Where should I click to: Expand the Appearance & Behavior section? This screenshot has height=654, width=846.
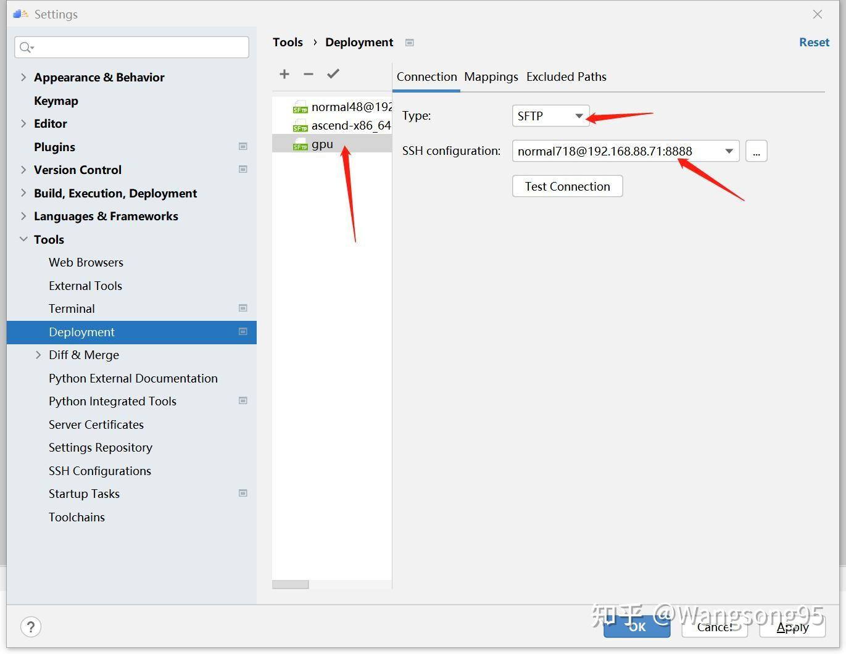(x=23, y=77)
